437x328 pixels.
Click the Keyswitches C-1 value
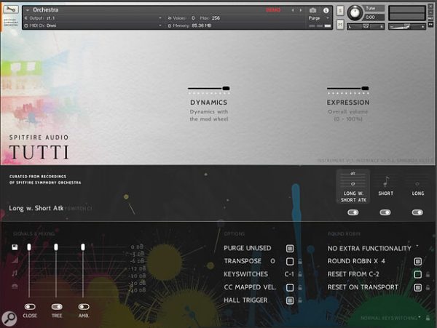(289, 274)
